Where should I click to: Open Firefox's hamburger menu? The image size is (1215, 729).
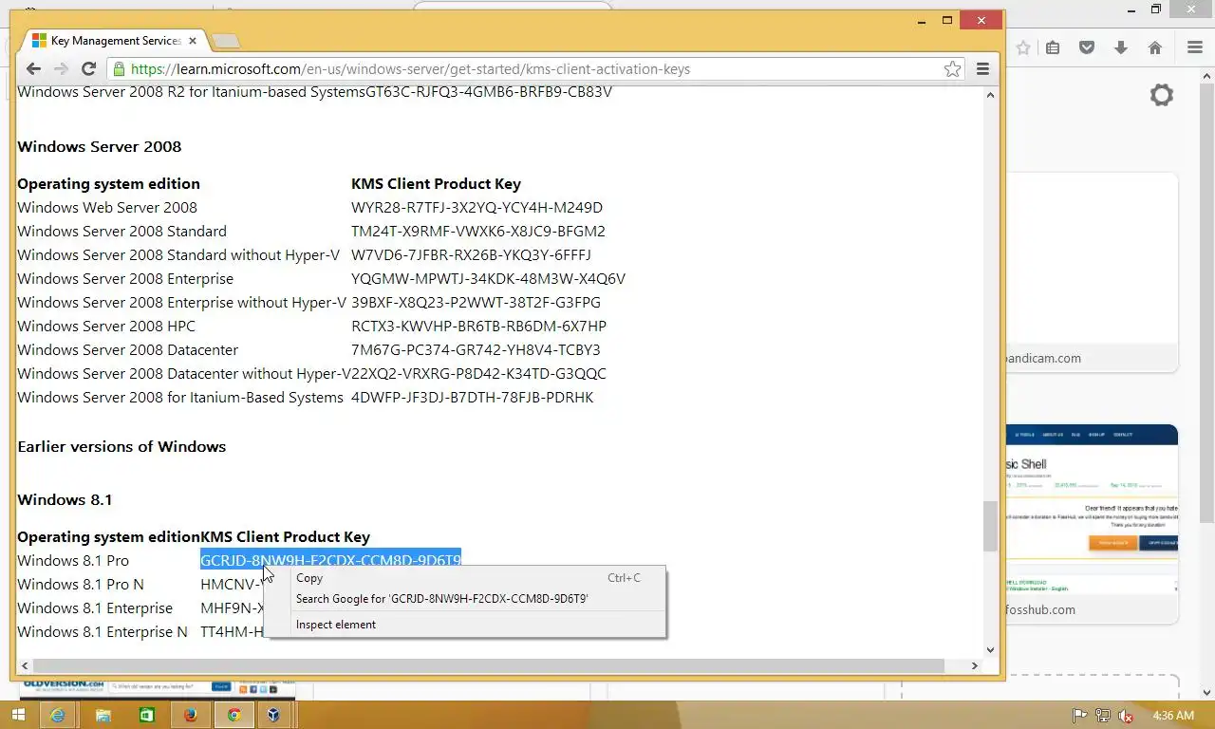point(1195,47)
